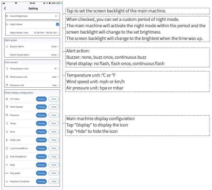Tap the Panel Brightness sun icon
Screen dimensions: 212x190
click(x=7, y=16)
